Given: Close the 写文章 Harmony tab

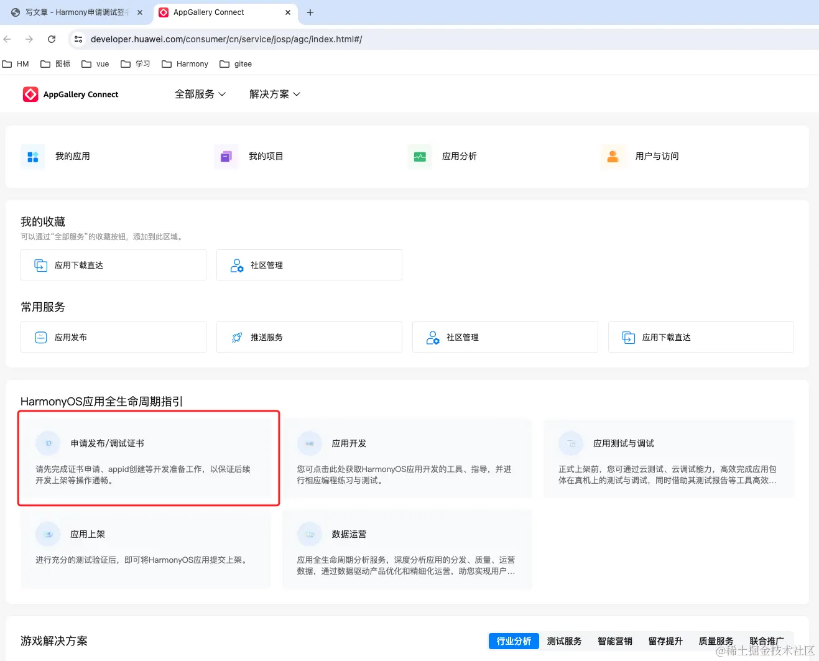Looking at the screenshot, I should click(x=140, y=12).
